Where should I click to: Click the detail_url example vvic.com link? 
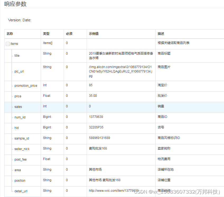(114, 191)
